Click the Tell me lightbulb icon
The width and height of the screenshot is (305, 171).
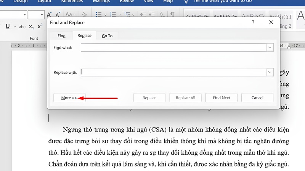186,2
